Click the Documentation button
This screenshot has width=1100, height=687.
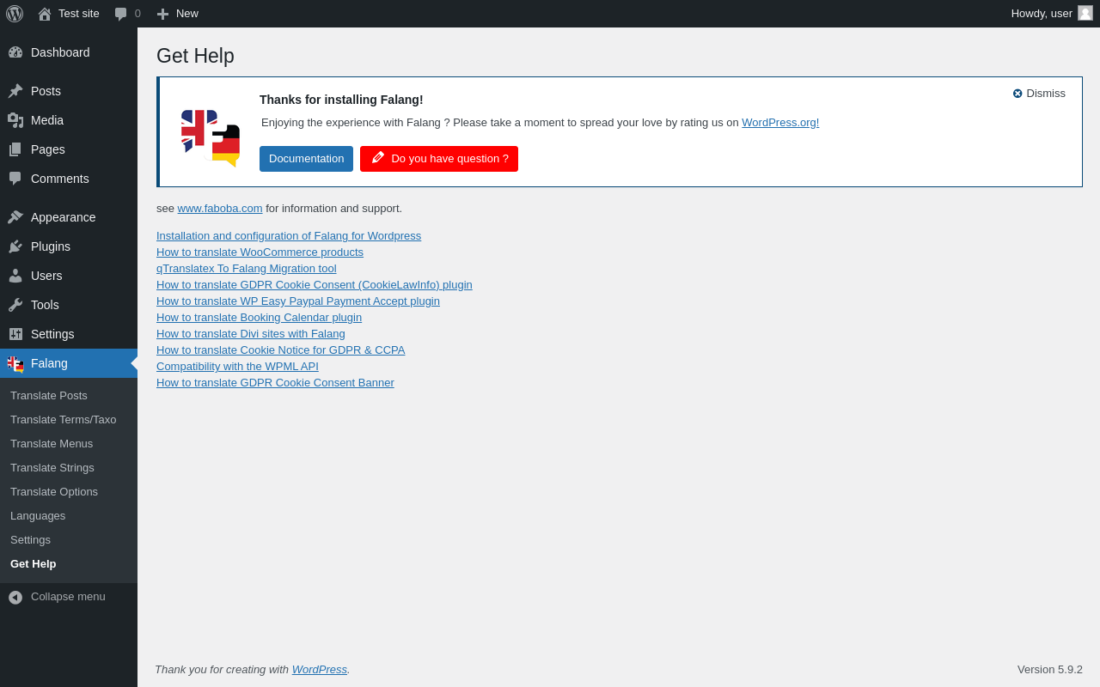306,159
